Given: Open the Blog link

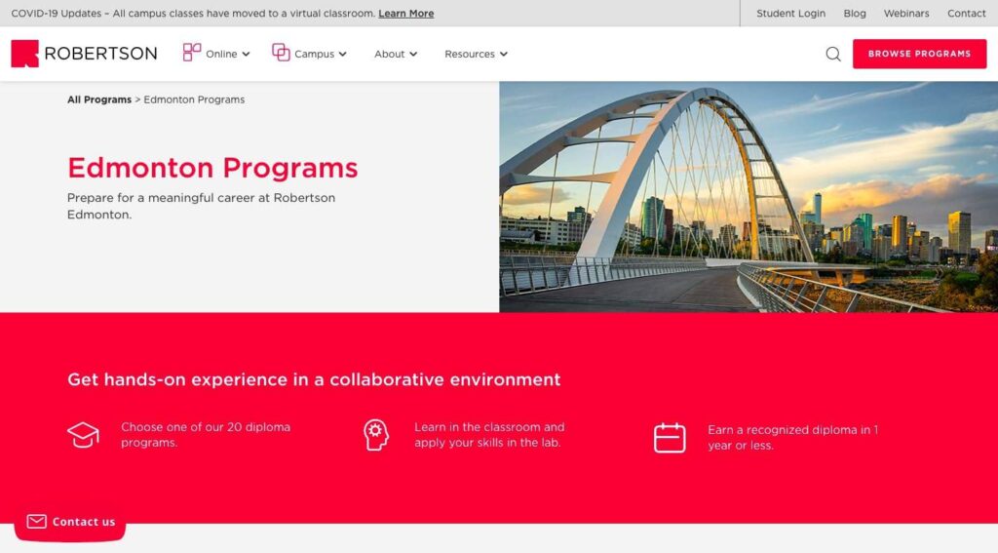Looking at the screenshot, I should pyautogui.click(x=854, y=14).
